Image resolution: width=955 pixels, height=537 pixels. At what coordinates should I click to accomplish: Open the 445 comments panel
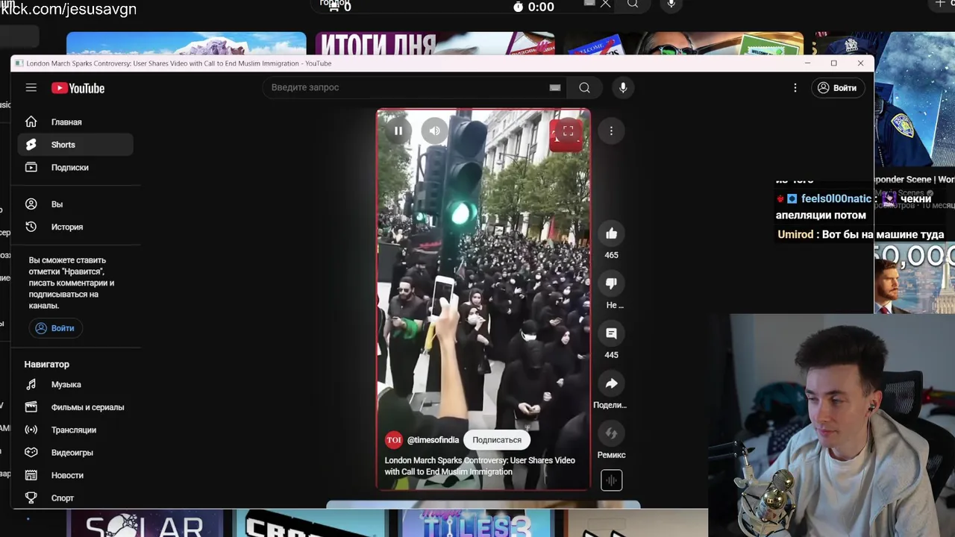pyautogui.click(x=611, y=333)
